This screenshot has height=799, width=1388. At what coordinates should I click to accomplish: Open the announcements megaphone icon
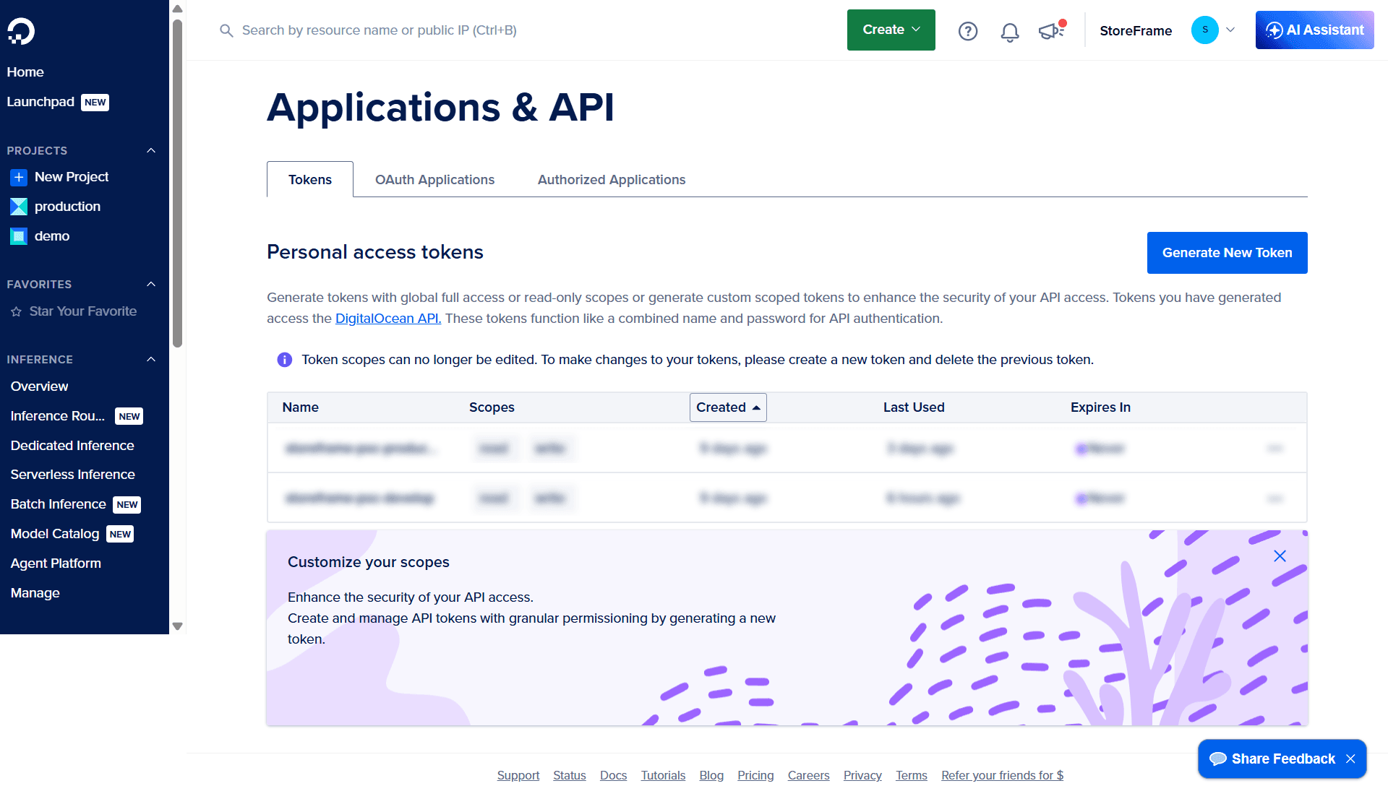1052,30
